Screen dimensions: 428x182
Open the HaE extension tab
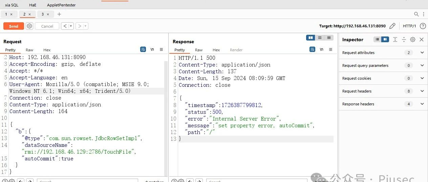click(33, 5)
